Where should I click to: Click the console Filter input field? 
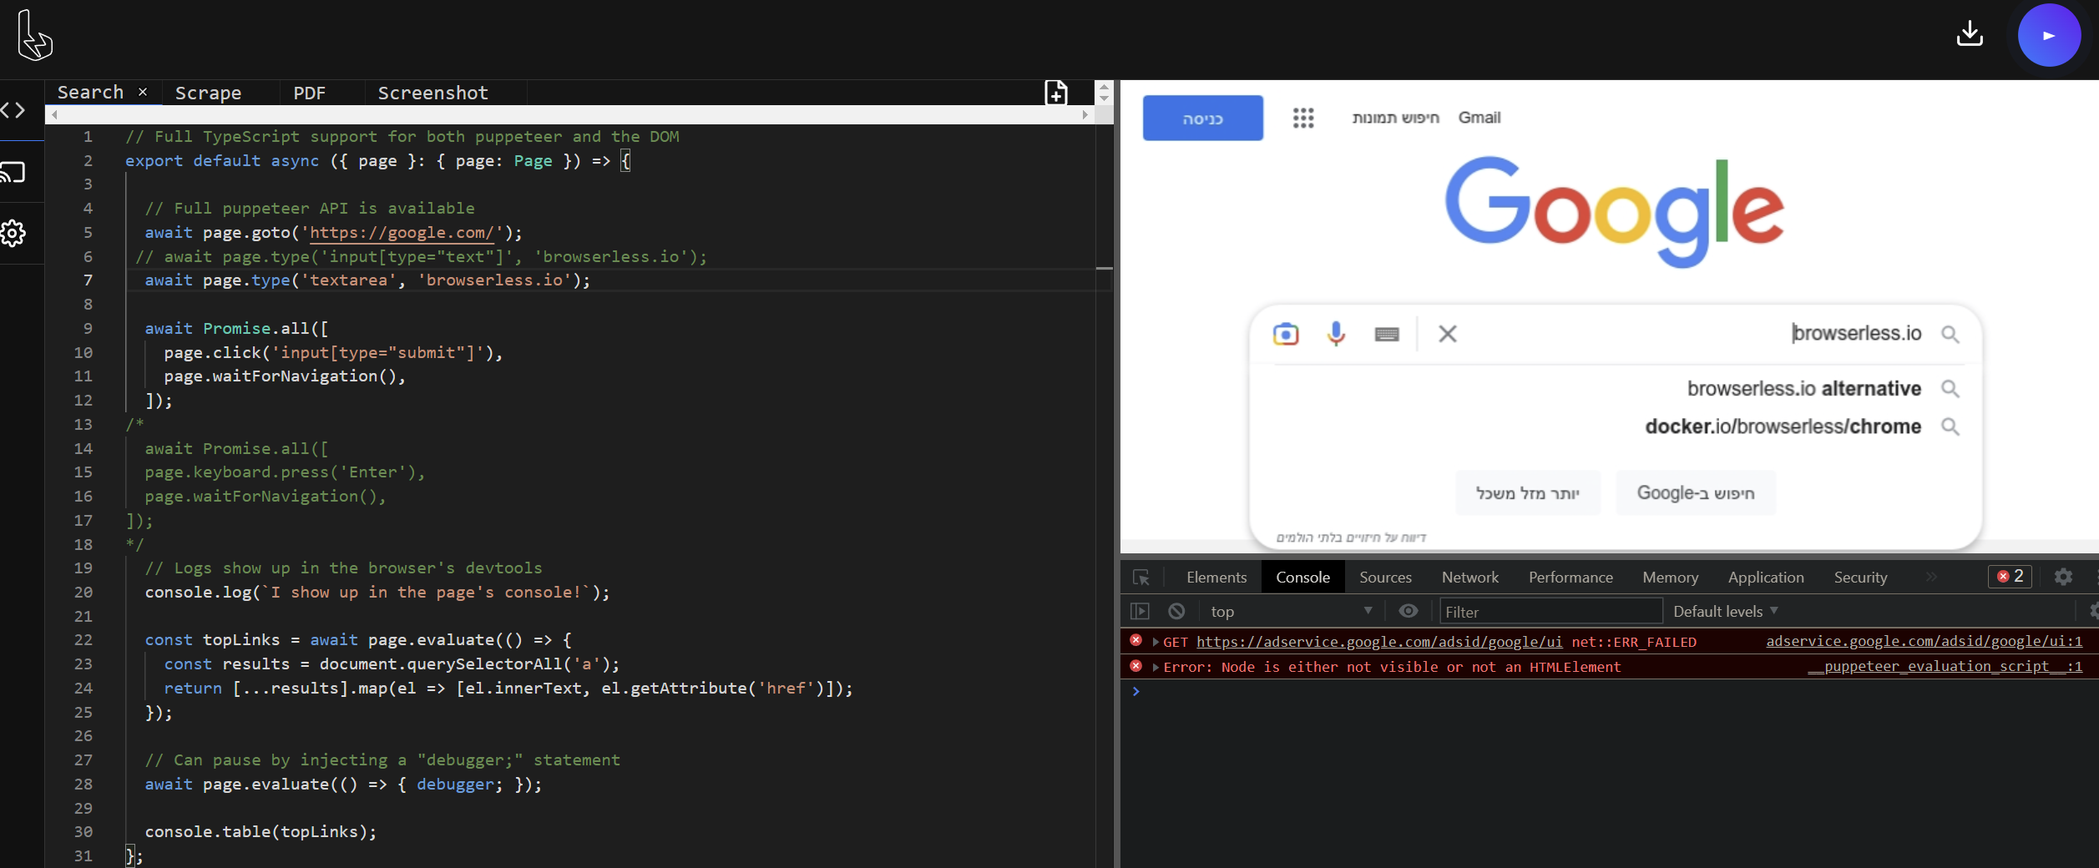point(1550,611)
